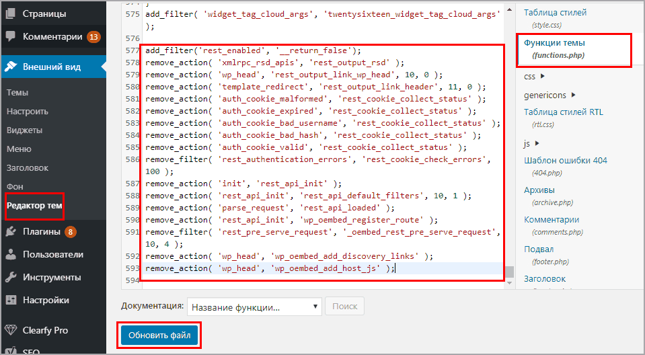Open the Комментарии menu
The width and height of the screenshot is (645, 355).
pos(54,36)
